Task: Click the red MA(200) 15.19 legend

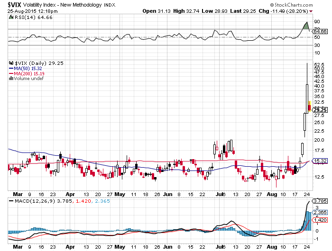Action: (x=27, y=73)
